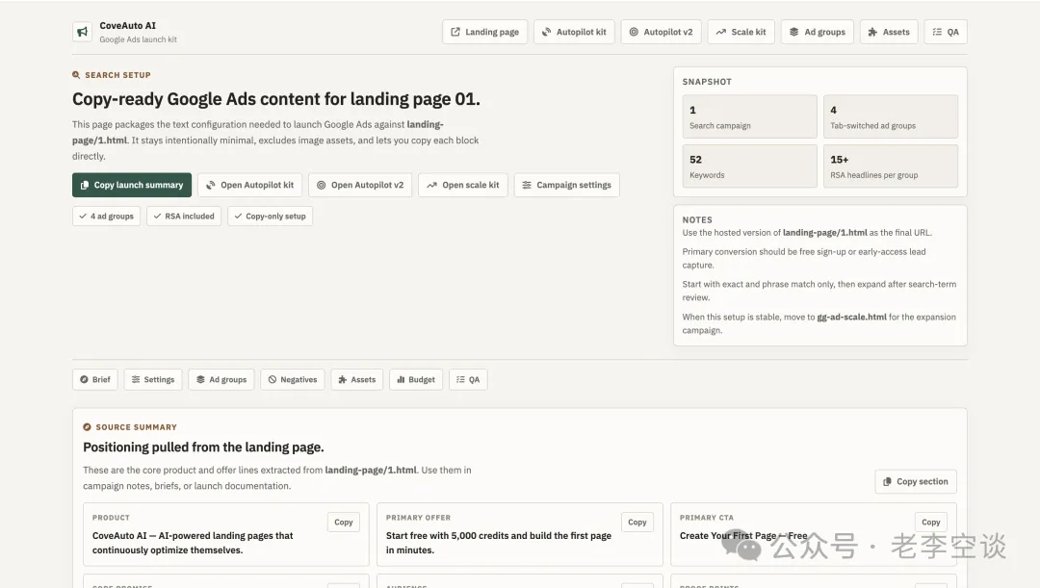Click the external-link icon on Landing page

pyautogui.click(x=455, y=32)
